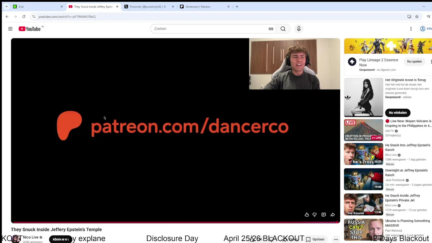Click the install/cast icon in the address bar
Image resolution: width=432 pixels, height=243 pixels.
(x=409, y=17)
